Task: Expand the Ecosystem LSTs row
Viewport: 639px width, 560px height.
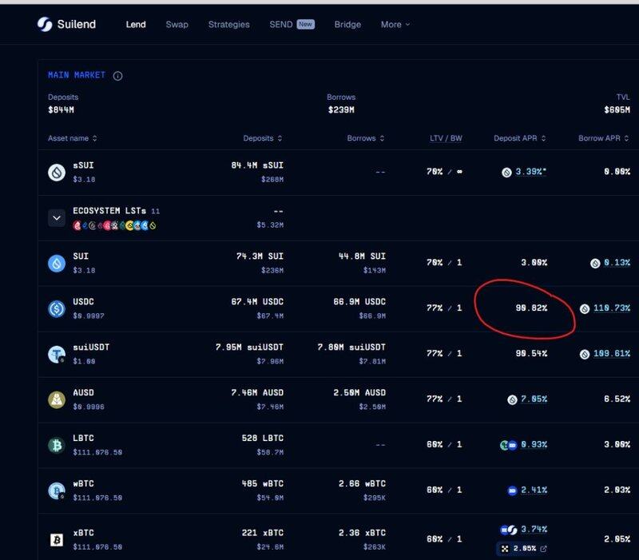Action: click(57, 217)
